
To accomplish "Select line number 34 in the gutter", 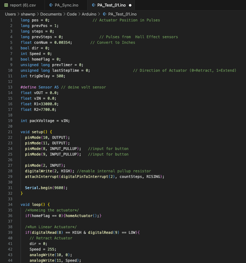I will click(x=11, y=205).
